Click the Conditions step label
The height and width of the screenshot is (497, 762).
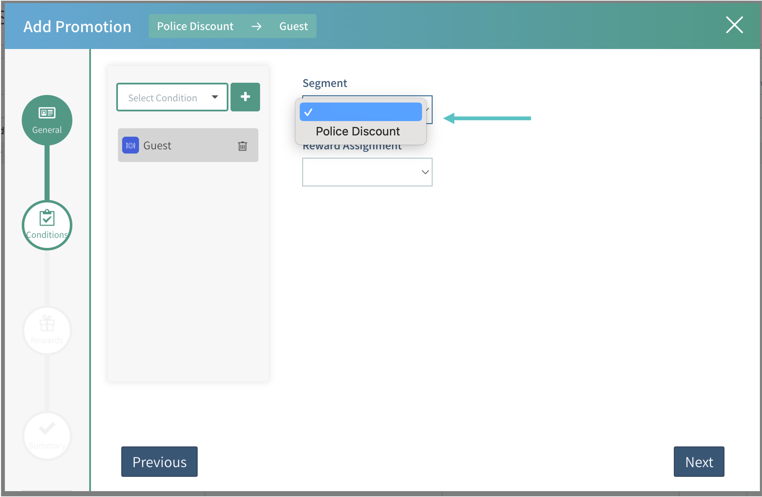coord(47,235)
